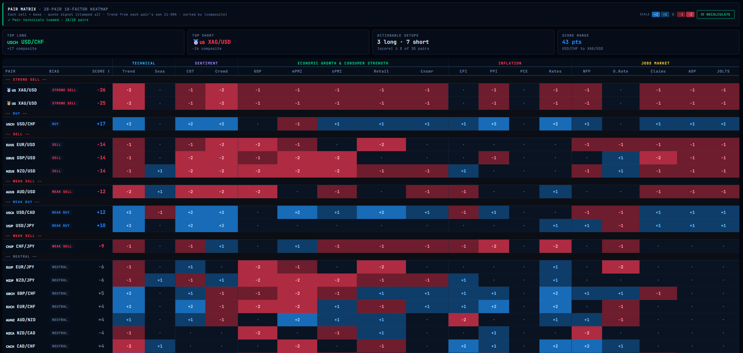This screenshot has height=353, width=743.
Task: Open the Top Long USD/CHF card
Action: pos(93,42)
